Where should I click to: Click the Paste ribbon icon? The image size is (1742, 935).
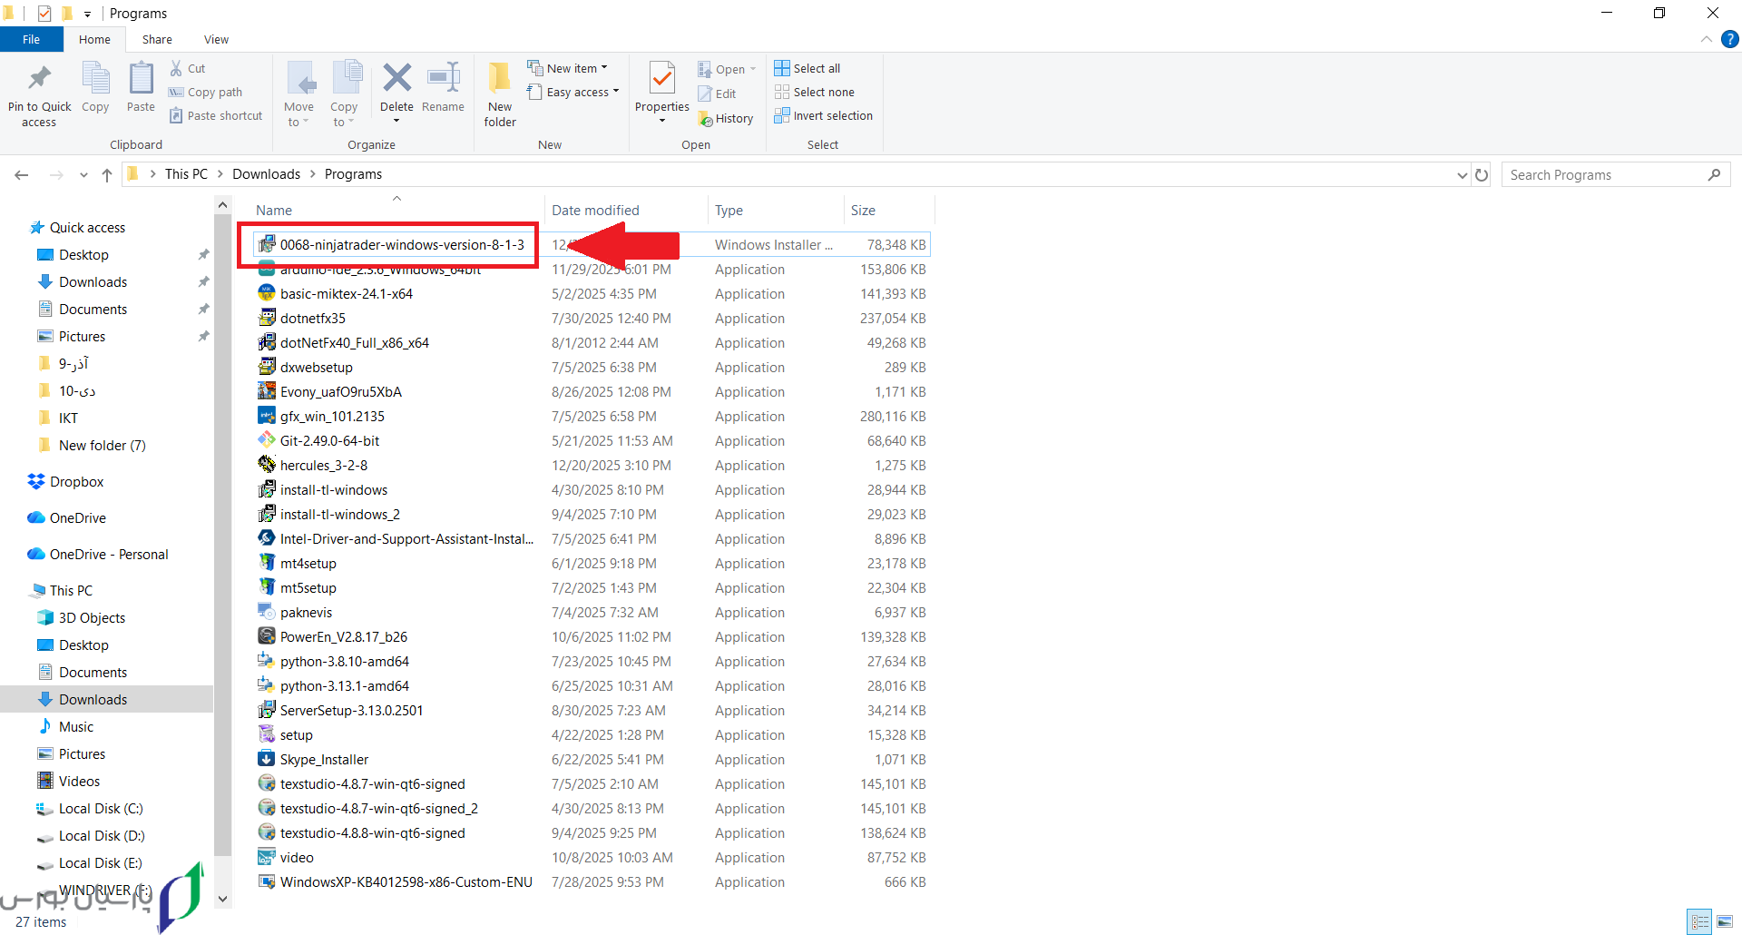click(141, 79)
